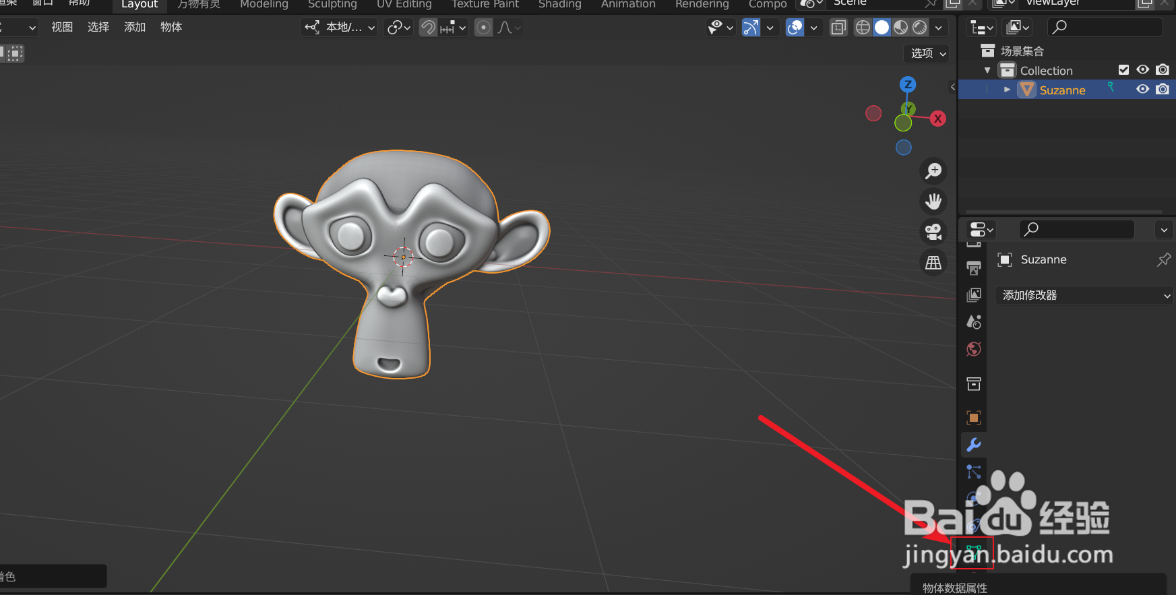Select box selection mode icon
Viewport: 1176px width, 595px height.
click(x=14, y=53)
